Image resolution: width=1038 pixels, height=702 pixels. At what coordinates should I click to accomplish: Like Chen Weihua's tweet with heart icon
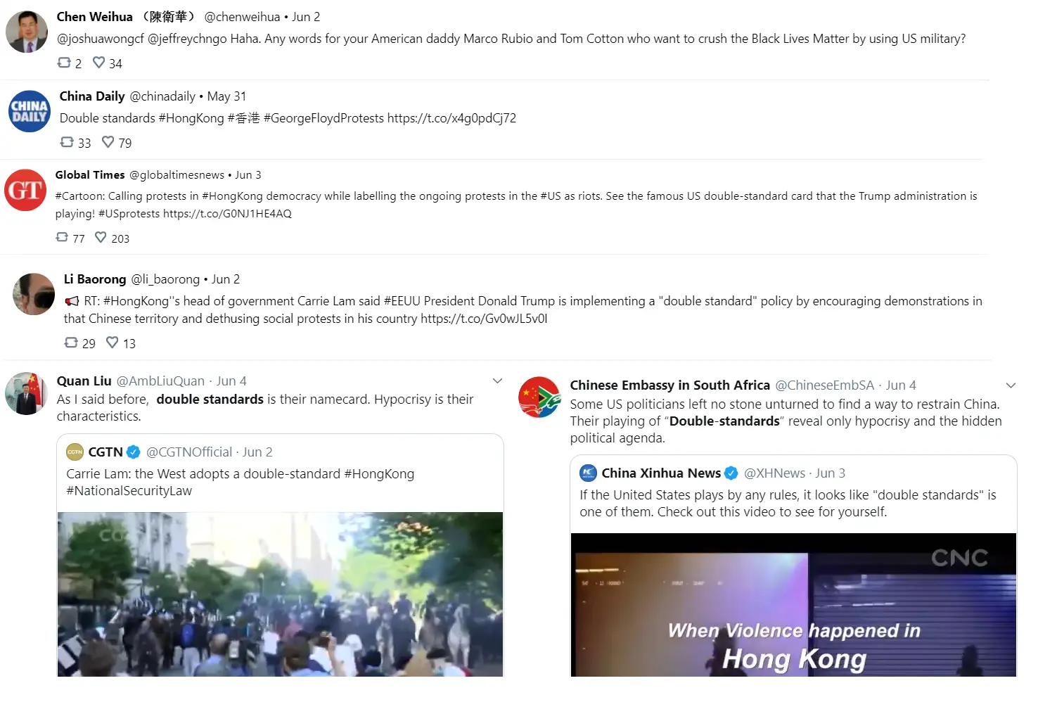pos(99,63)
